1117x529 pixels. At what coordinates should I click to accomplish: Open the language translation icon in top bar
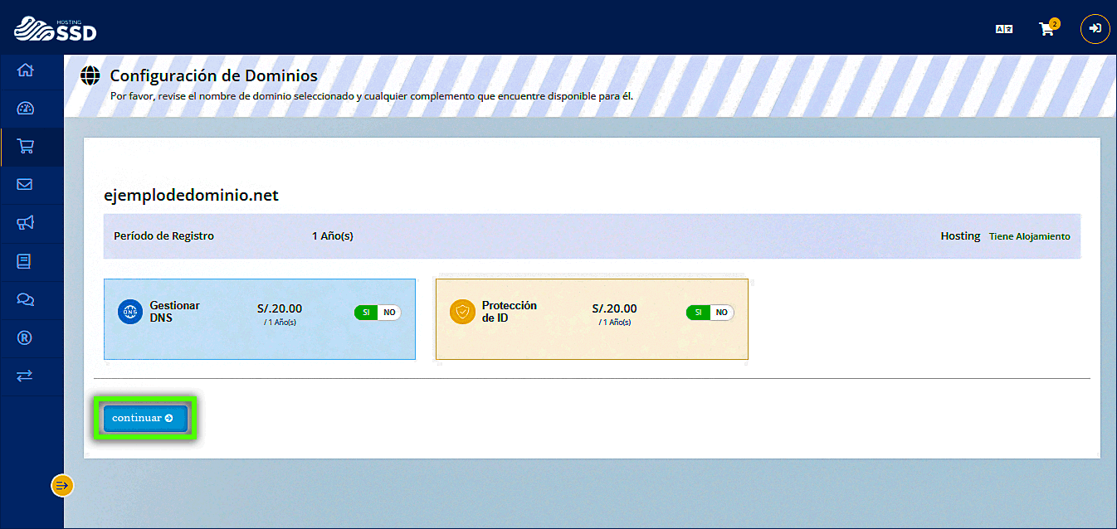click(1004, 27)
